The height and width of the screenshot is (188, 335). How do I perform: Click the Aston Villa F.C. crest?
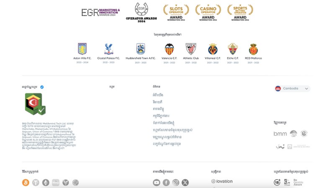point(82,49)
